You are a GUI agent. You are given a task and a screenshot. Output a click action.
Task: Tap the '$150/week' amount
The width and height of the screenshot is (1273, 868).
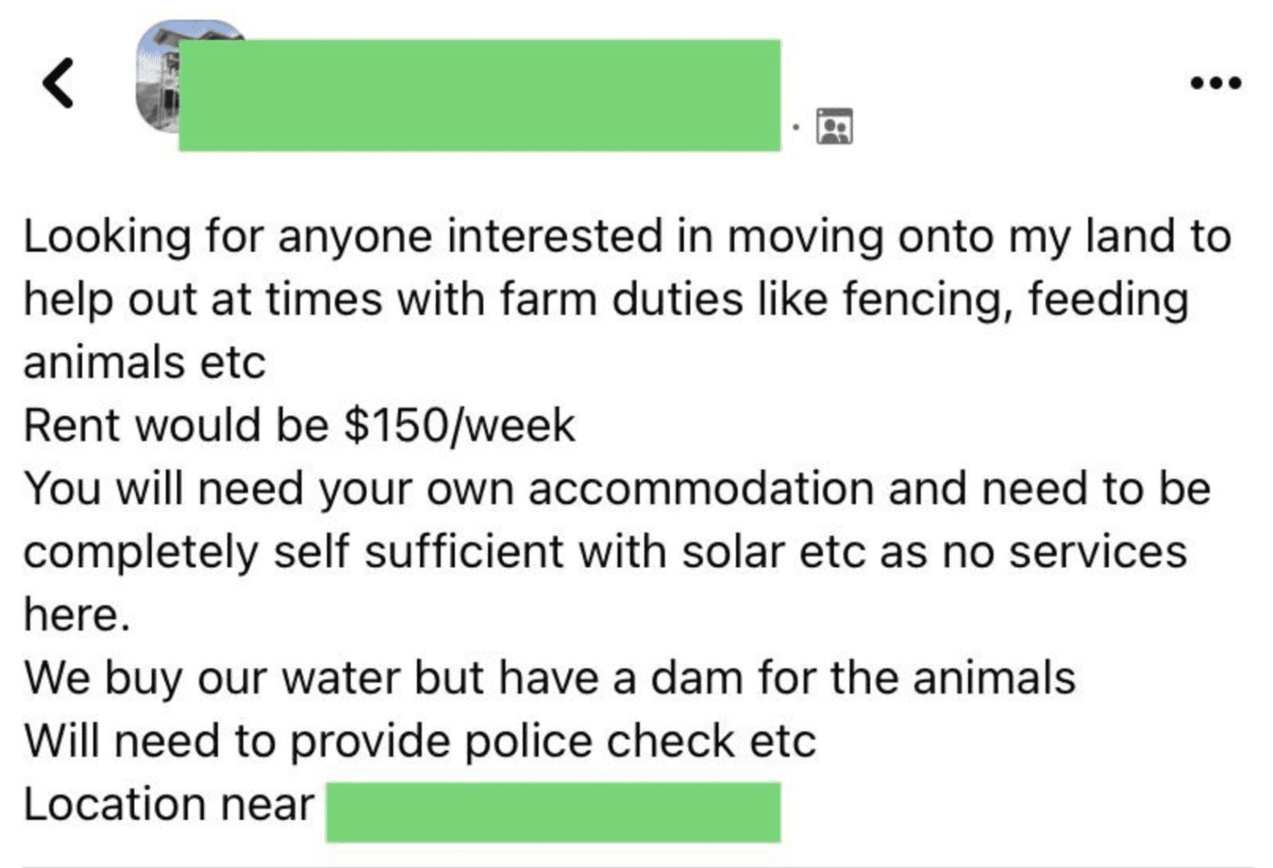click(x=459, y=426)
